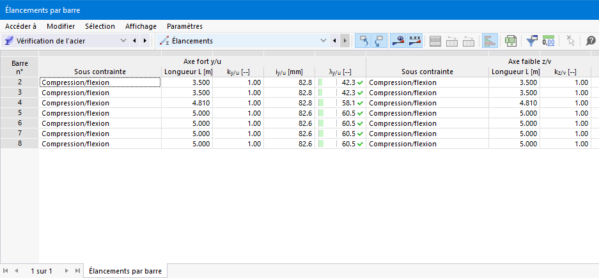Click the Axe fort y/u group header
599x278 pixels.
(203, 61)
